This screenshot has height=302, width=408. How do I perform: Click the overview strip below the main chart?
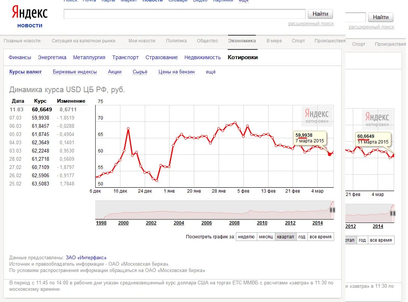point(214,210)
